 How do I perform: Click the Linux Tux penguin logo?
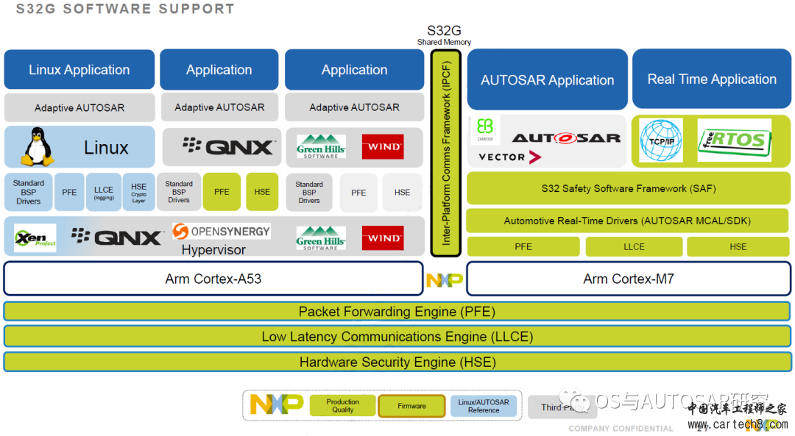tap(37, 146)
